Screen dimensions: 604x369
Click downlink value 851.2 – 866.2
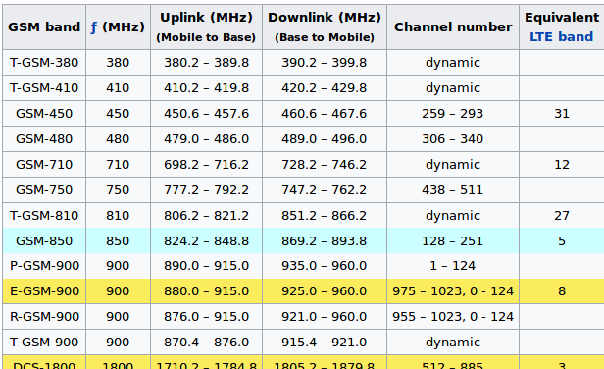click(x=325, y=215)
